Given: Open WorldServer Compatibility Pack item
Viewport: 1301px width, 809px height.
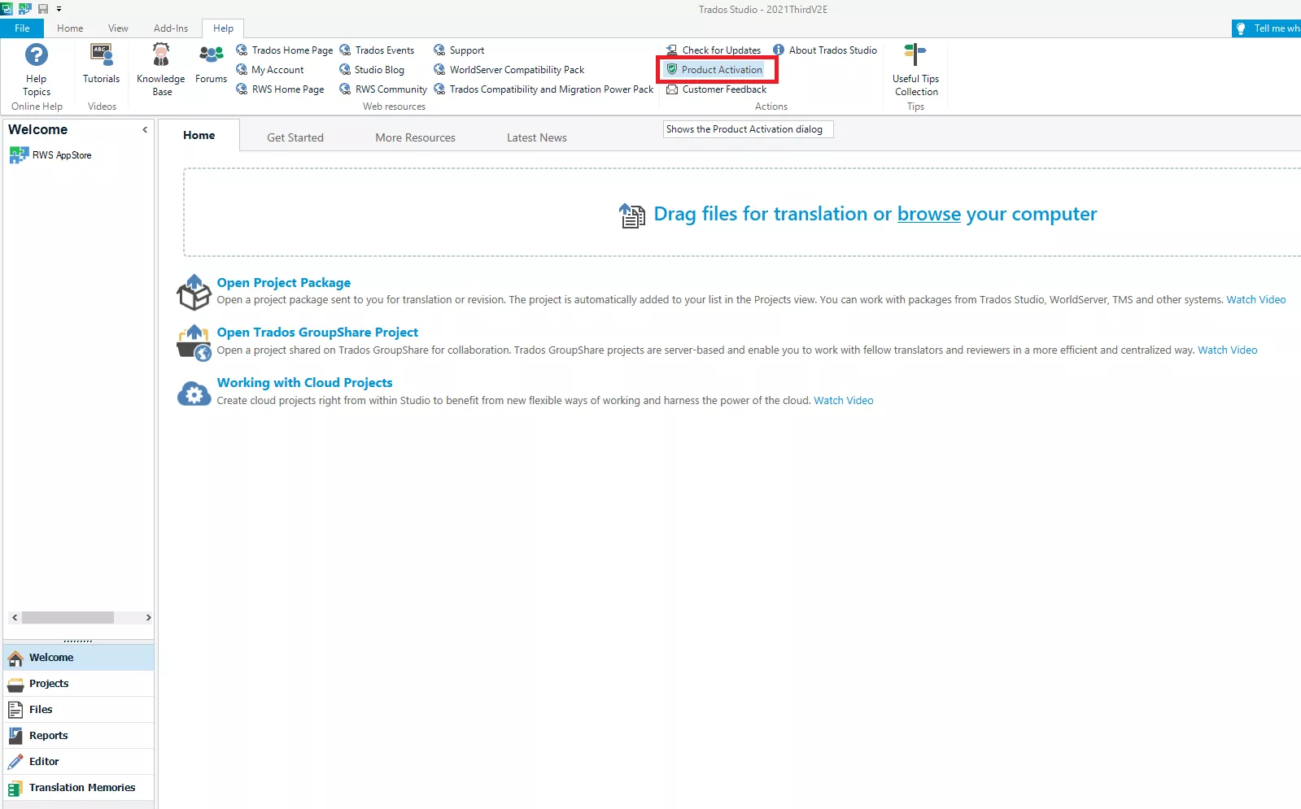Looking at the screenshot, I should click(x=509, y=70).
